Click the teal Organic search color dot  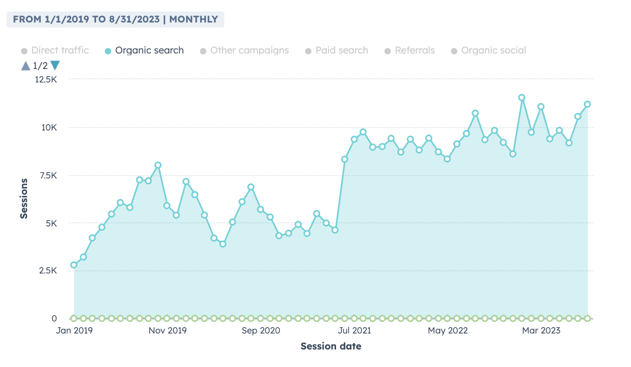108,51
